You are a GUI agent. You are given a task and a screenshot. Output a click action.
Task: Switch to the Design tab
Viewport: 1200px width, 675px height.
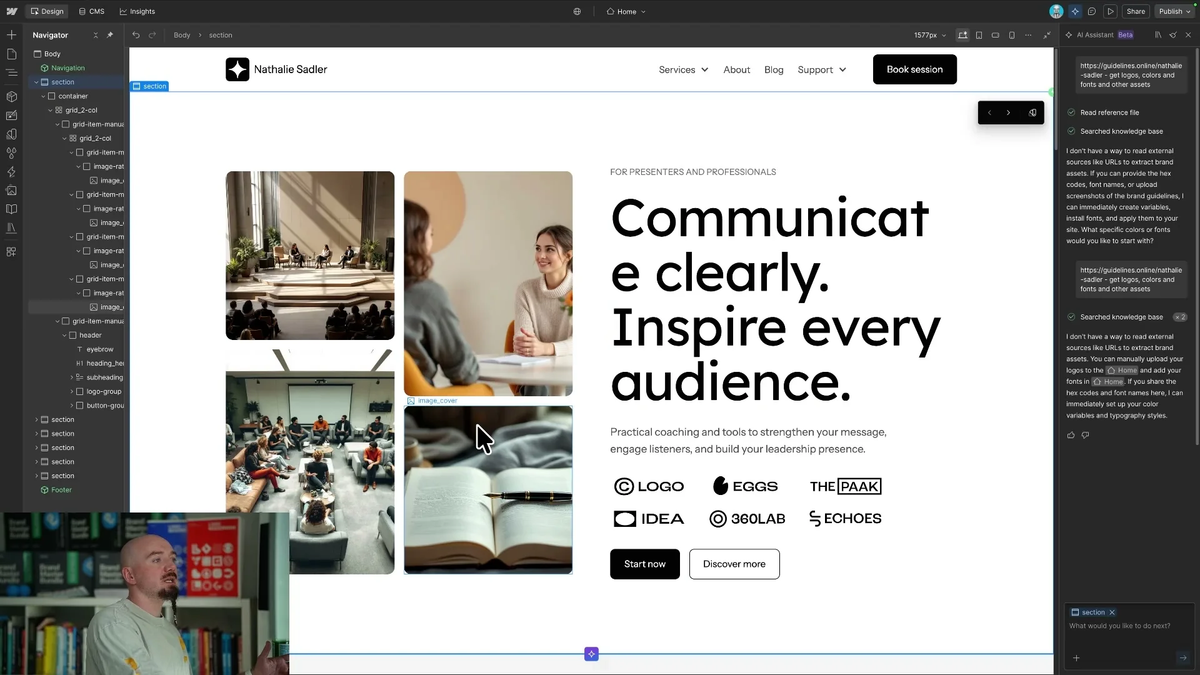[x=47, y=11]
